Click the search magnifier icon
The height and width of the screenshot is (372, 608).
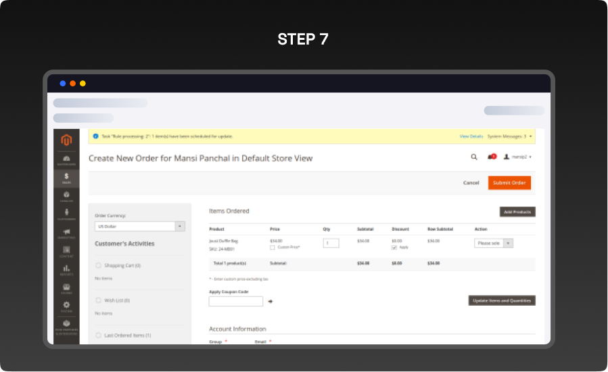pos(473,157)
